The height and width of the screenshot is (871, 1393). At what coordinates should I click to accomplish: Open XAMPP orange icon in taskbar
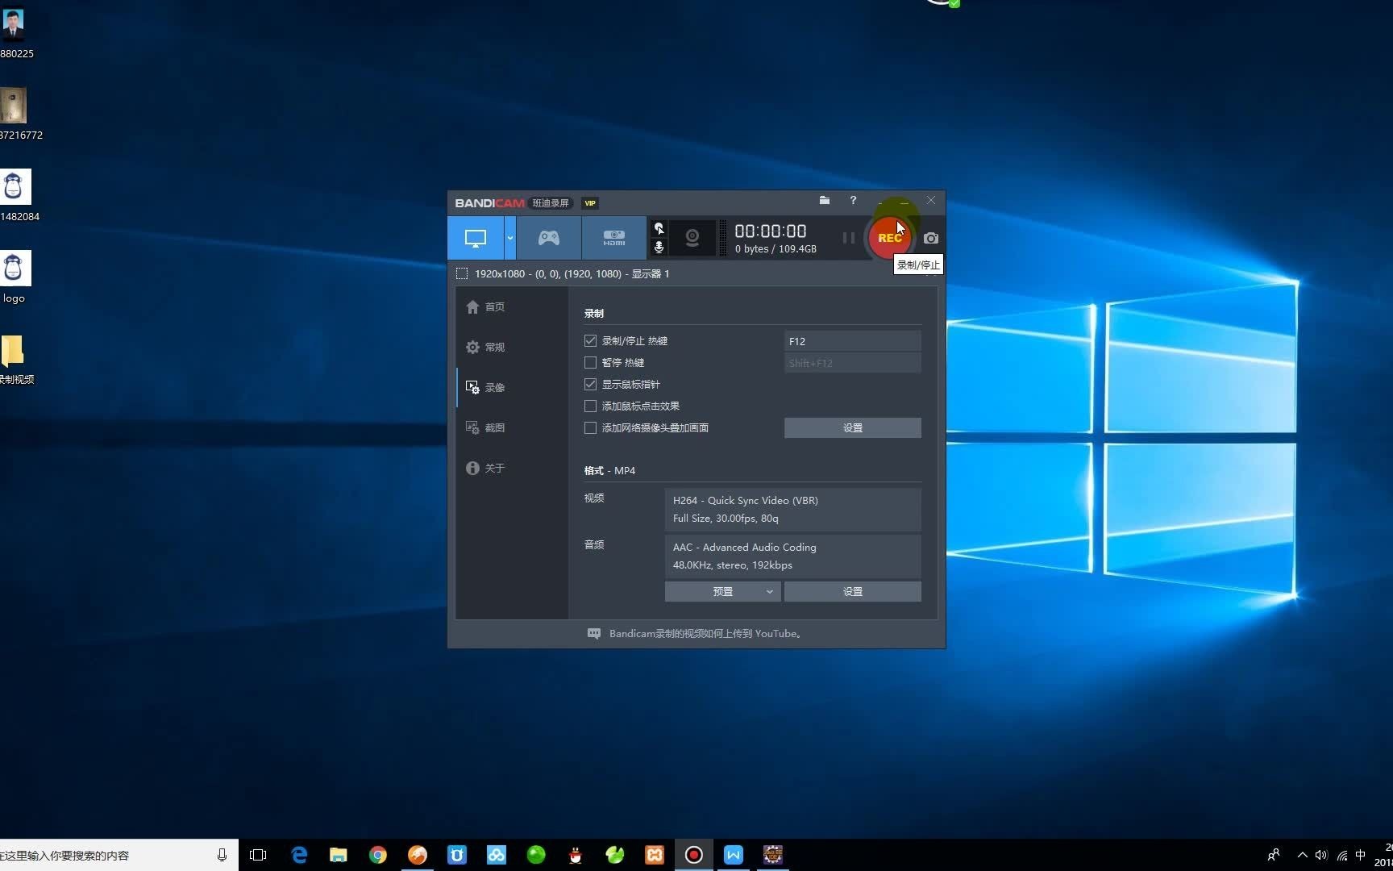655,855
